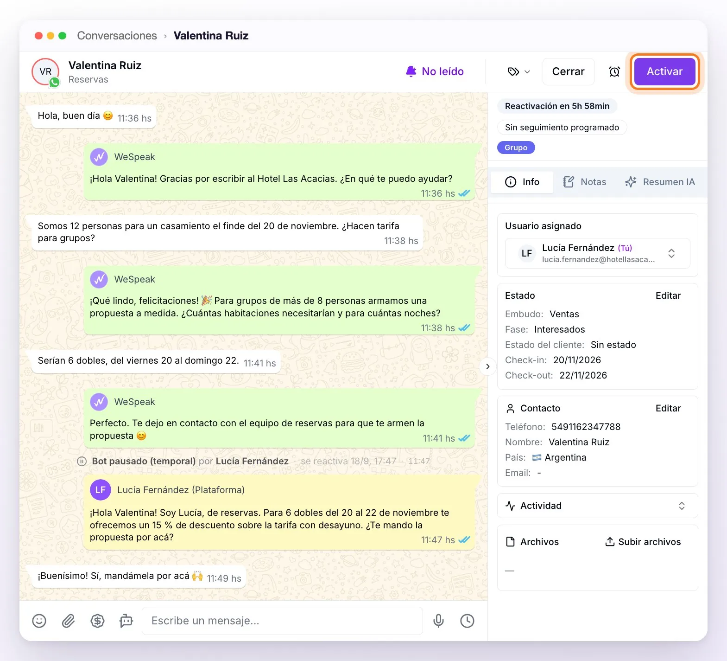Click the alarm clock reminder icon
This screenshot has height=661, width=727.
pyautogui.click(x=614, y=71)
